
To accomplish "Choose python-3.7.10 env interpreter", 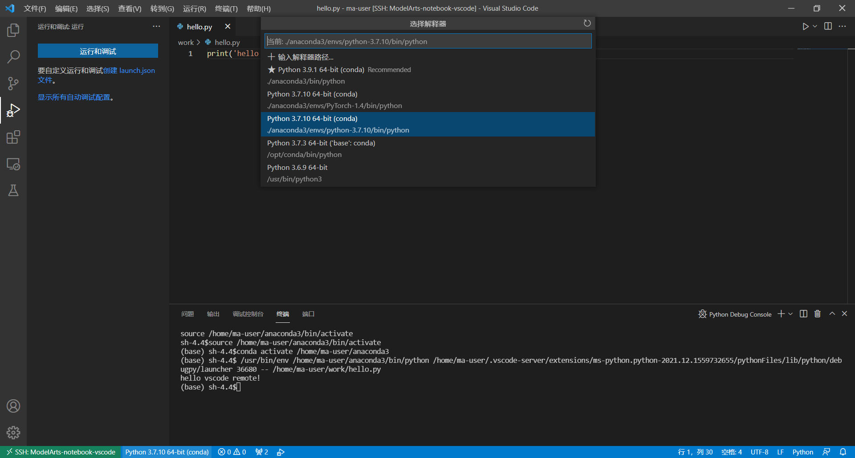I will point(428,124).
